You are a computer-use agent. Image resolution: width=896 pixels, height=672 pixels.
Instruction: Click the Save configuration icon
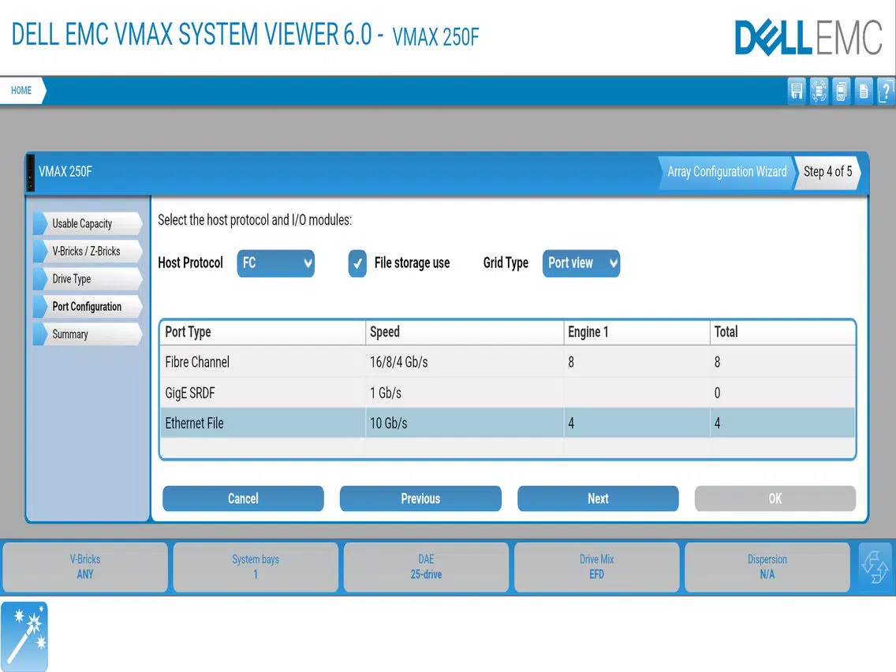[796, 91]
